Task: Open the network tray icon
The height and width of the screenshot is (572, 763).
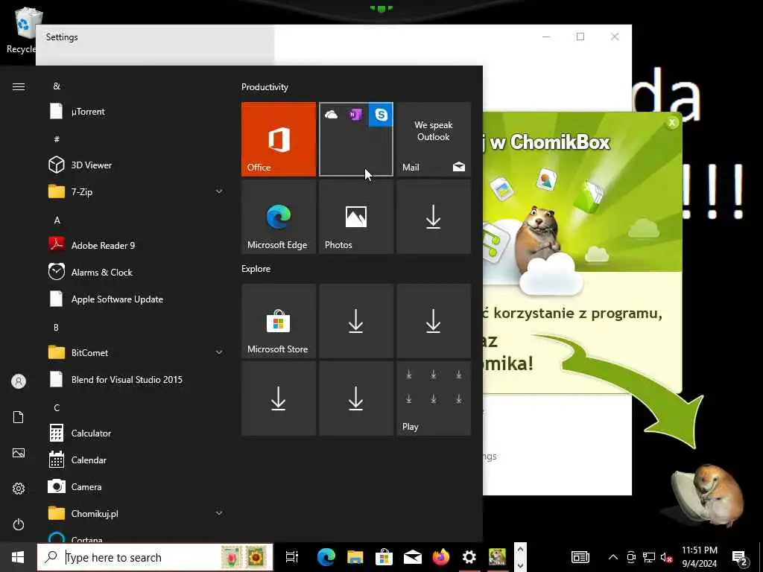Action: (x=649, y=557)
